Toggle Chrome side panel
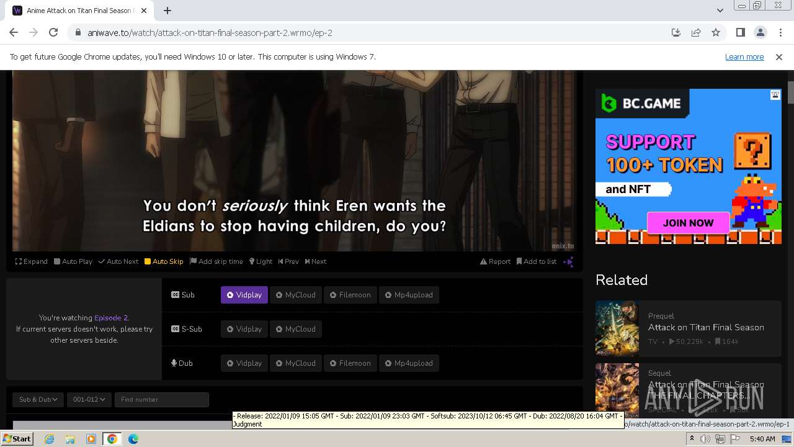The image size is (794, 447). (x=740, y=32)
